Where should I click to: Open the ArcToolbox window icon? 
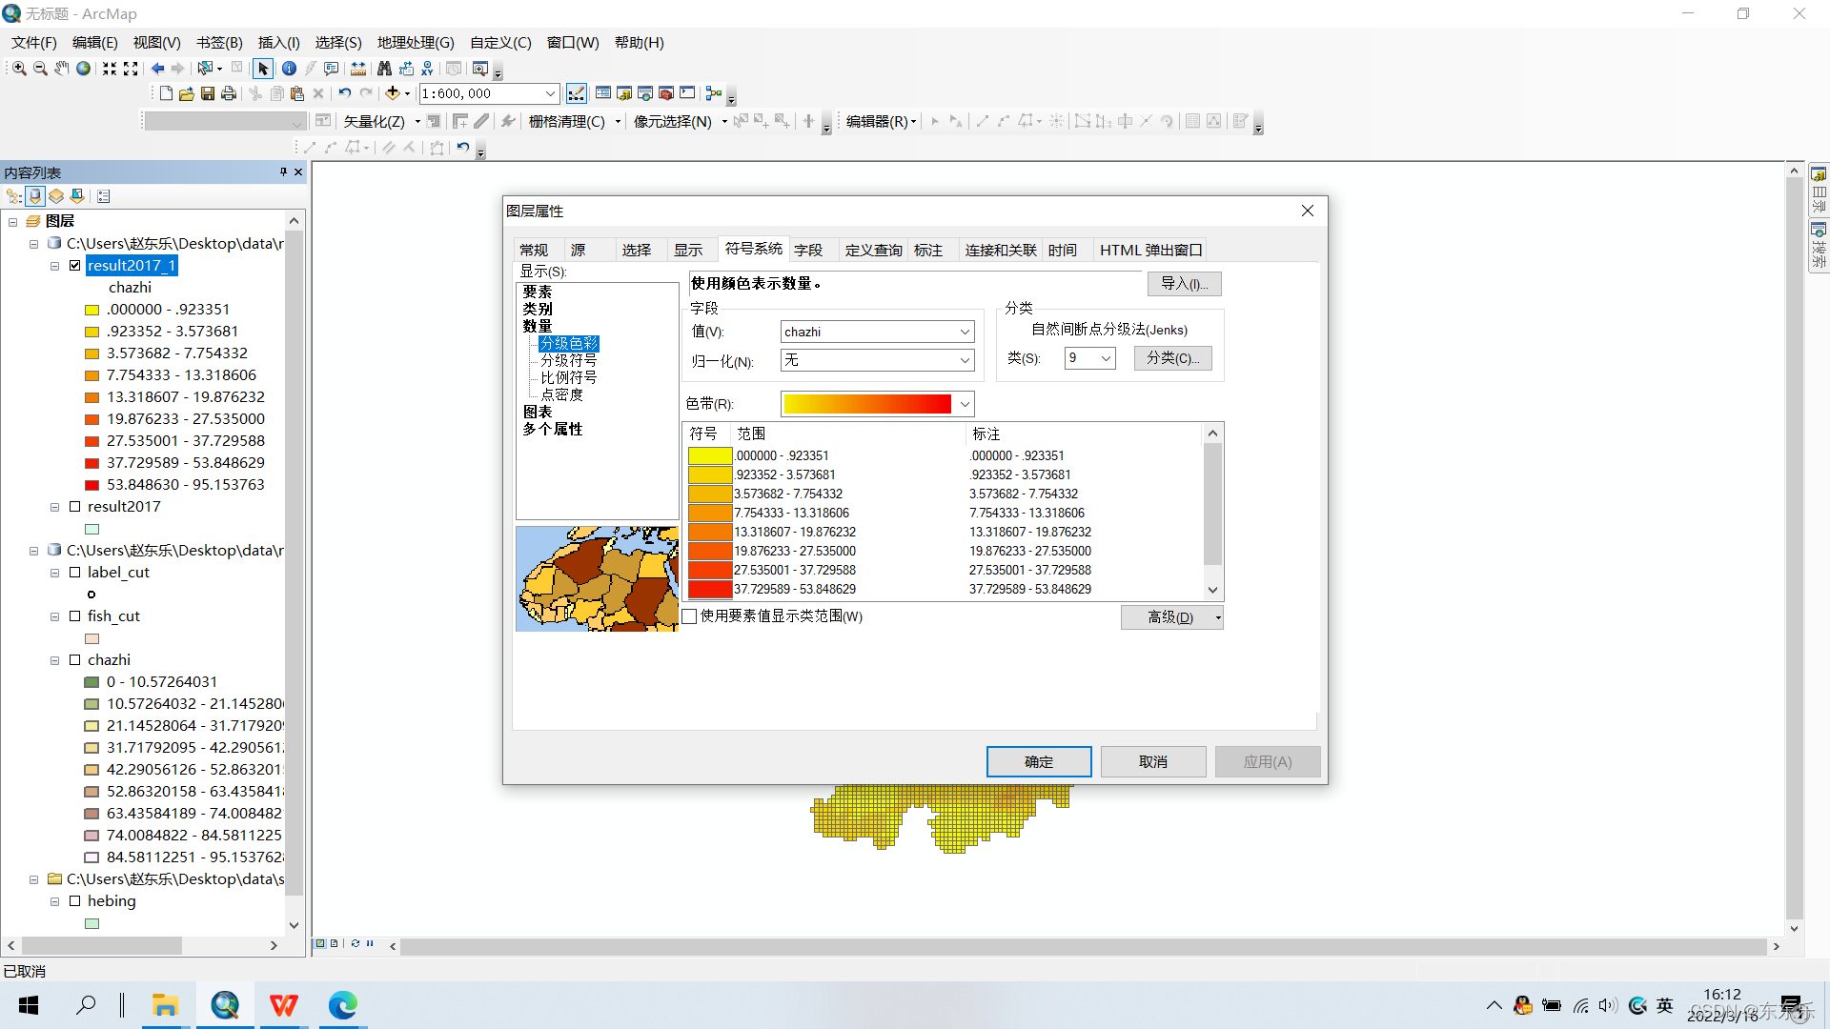[x=666, y=93]
